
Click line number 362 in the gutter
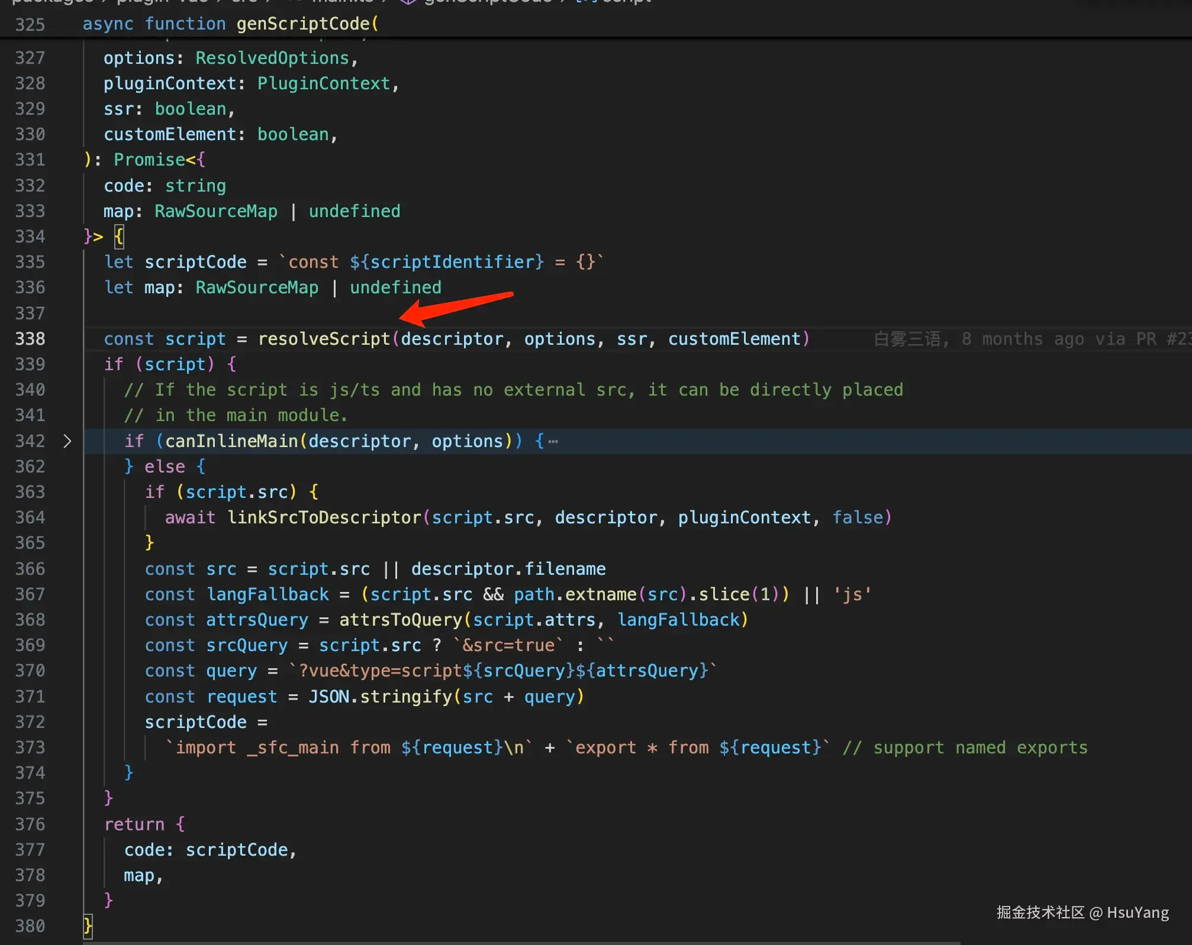click(30, 467)
